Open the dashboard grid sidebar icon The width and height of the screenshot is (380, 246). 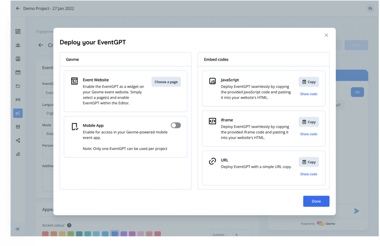(18, 31)
